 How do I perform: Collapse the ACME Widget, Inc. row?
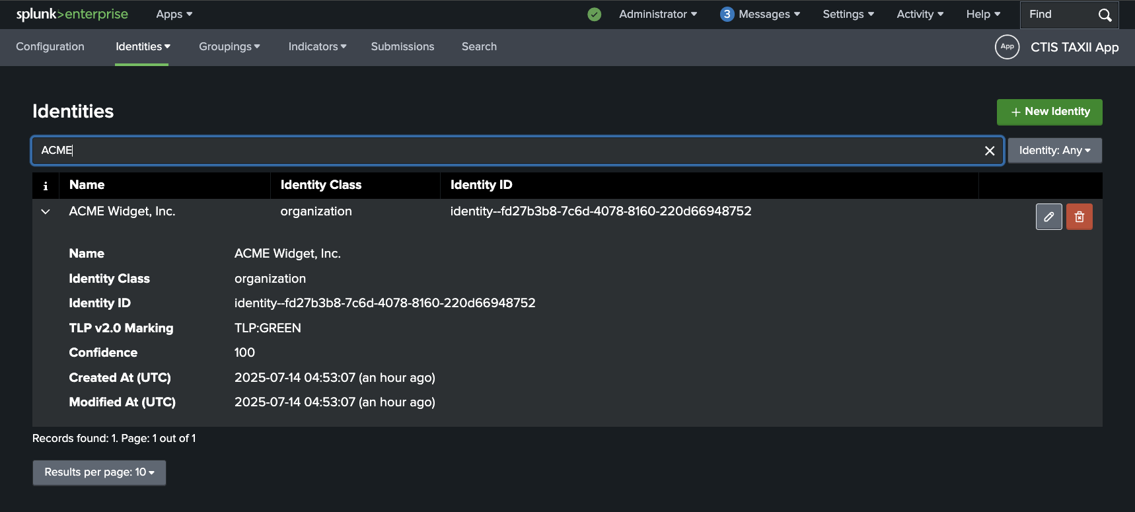[x=46, y=211]
